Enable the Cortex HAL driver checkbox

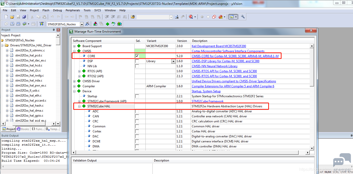137,131
